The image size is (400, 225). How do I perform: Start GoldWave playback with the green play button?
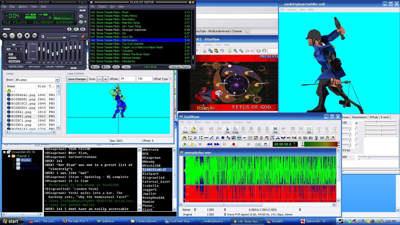[x=185, y=144]
